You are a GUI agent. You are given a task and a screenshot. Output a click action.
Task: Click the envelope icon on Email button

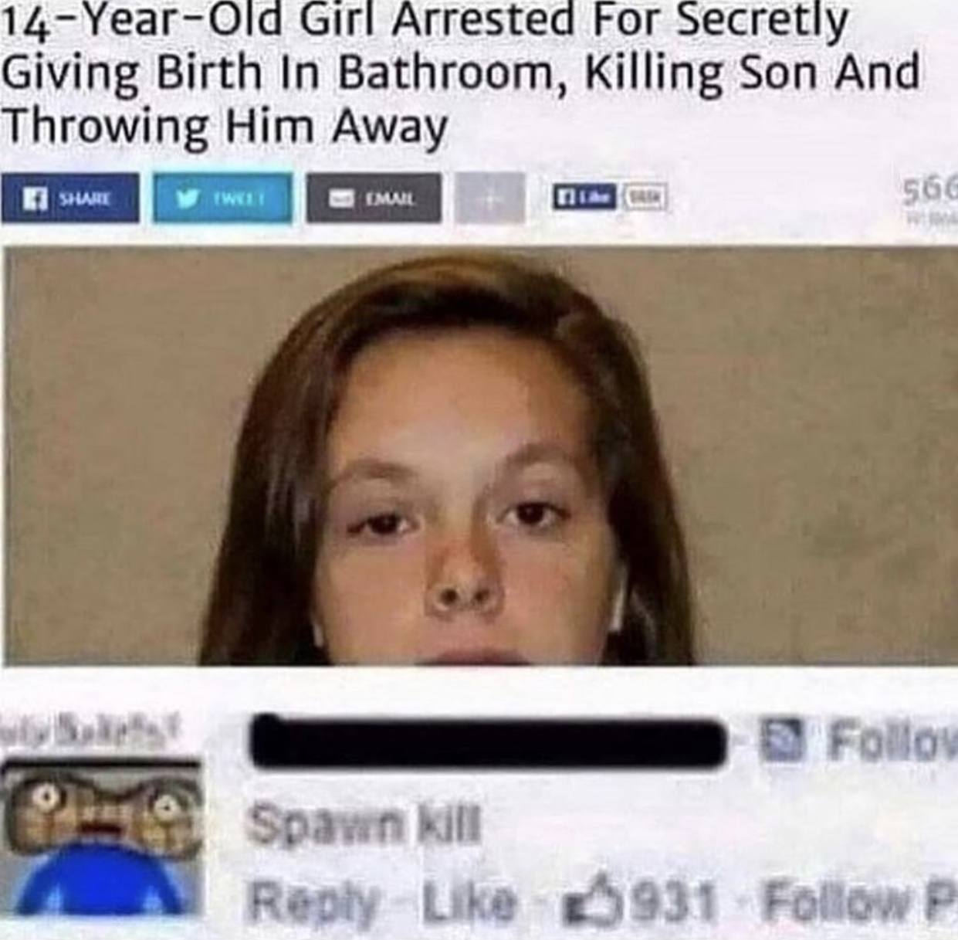coord(340,199)
